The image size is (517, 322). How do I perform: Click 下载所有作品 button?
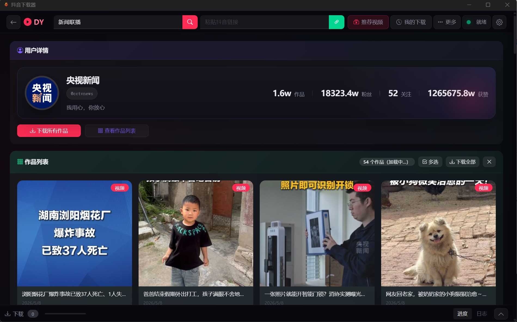coord(49,131)
